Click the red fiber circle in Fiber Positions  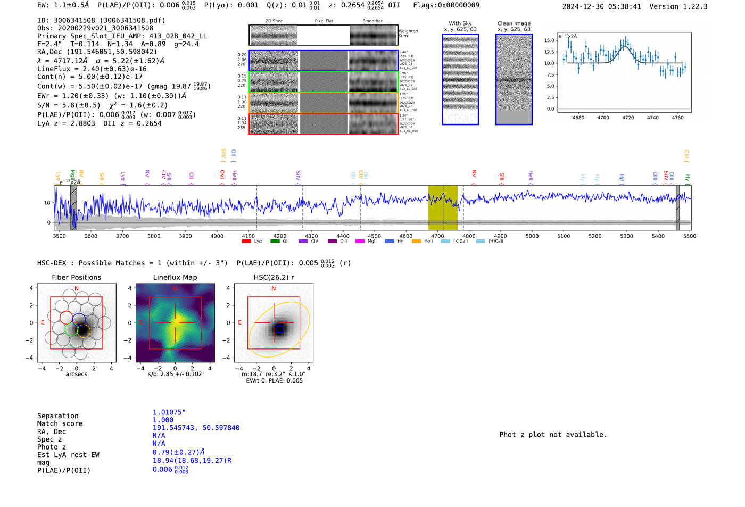pos(66,318)
